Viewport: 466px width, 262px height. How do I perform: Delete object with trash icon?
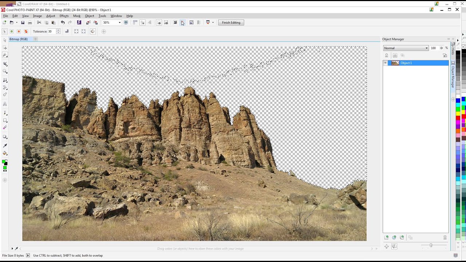tap(445, 238)
